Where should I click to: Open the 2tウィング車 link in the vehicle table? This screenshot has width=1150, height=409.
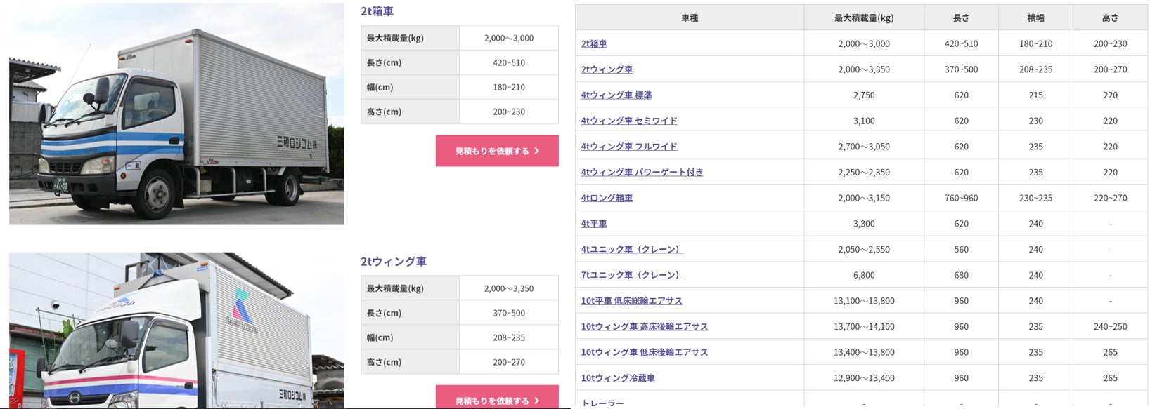(607, 69)
